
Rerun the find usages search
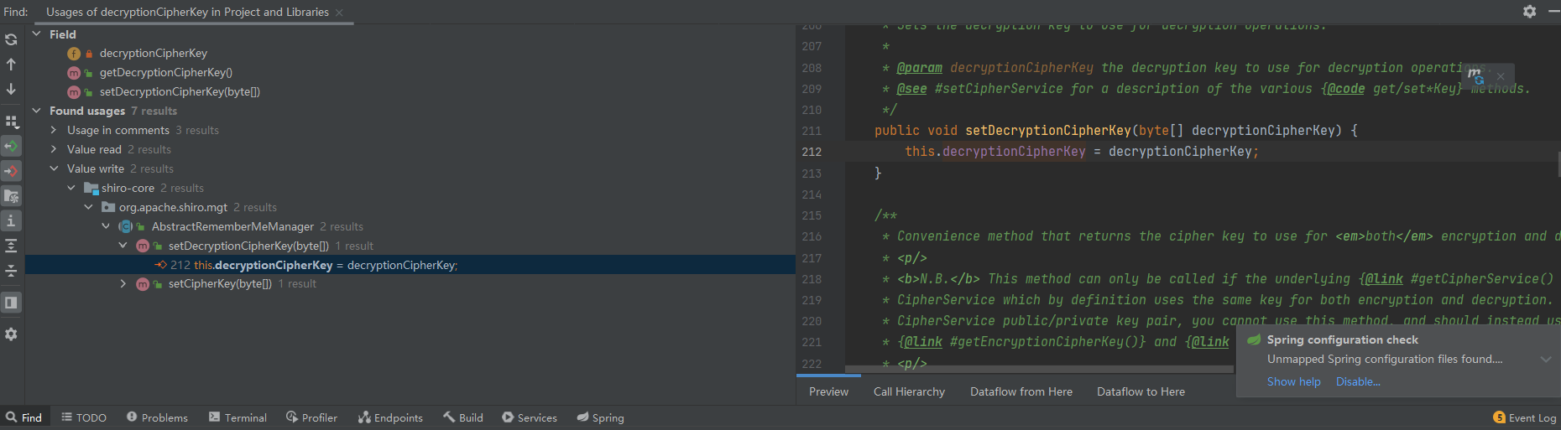click(11, 39)
